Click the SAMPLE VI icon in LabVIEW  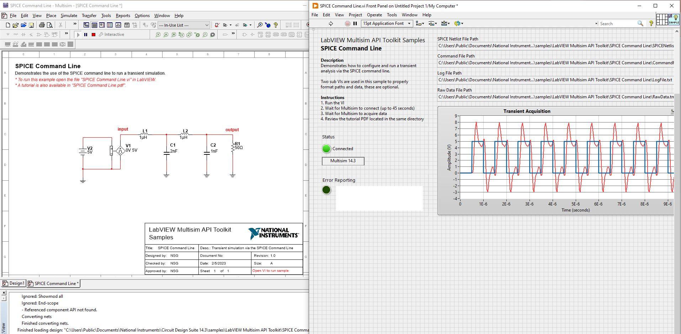[x=674, y=20]
